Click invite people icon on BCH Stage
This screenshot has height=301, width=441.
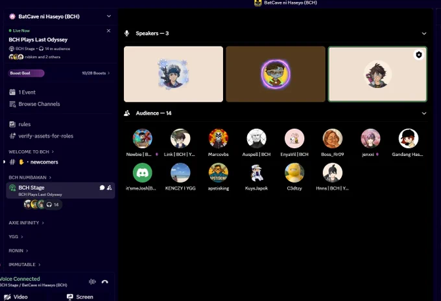[x=110, y=188]
